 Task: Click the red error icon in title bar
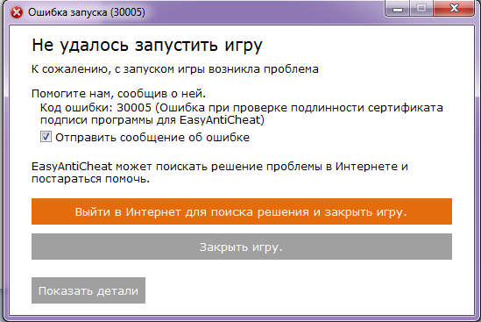tap(17, 12)
